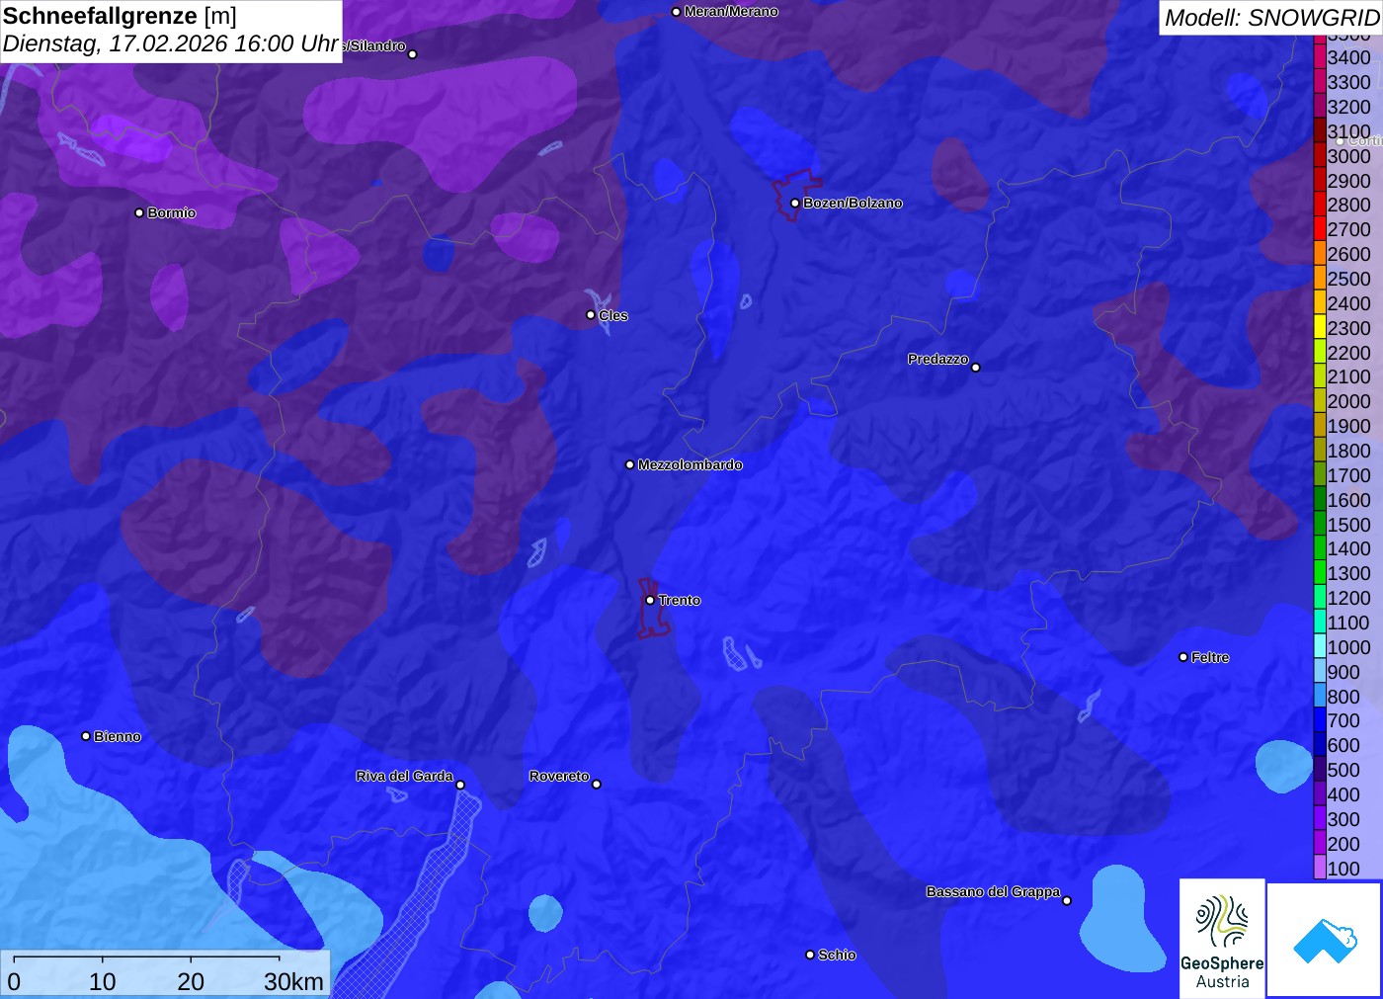Viewport: 1383px width, 999px height.
Task: Click the Bienno location marker
Action: tap(86, 736)
